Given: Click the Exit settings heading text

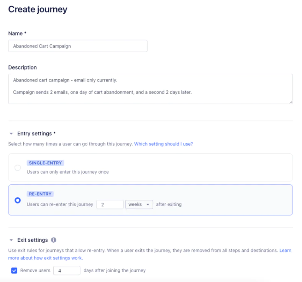Looking at the screenshot, I should tap(33, 240).
